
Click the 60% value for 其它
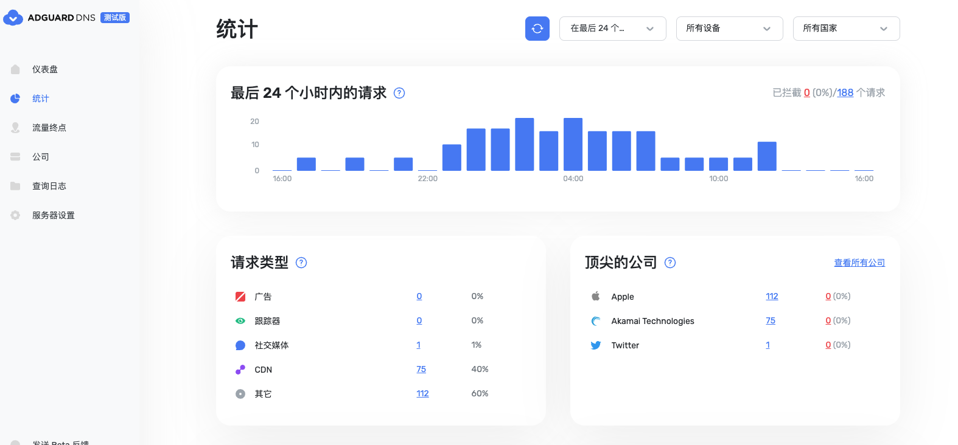click(x=480, y=393)
